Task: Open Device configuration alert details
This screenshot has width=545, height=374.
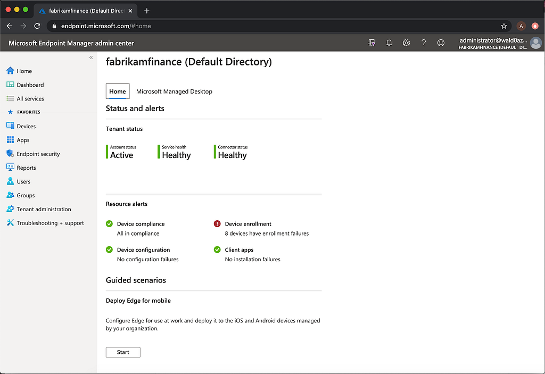Action: 144,250
